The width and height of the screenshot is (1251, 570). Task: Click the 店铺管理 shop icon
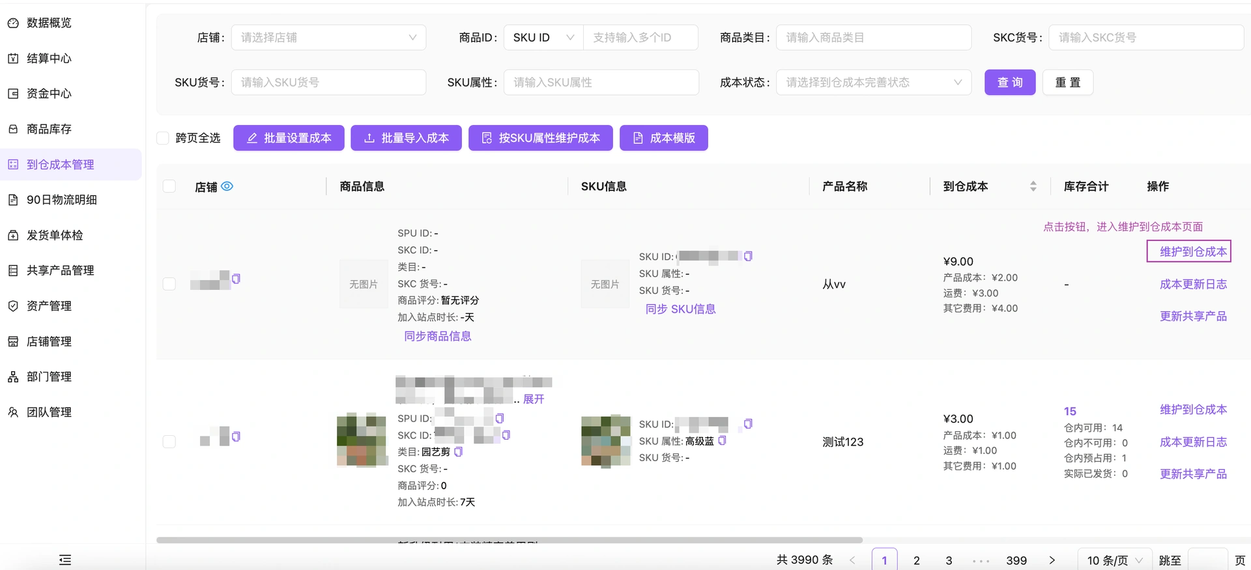pyautogui.click(x=13, y=341)
